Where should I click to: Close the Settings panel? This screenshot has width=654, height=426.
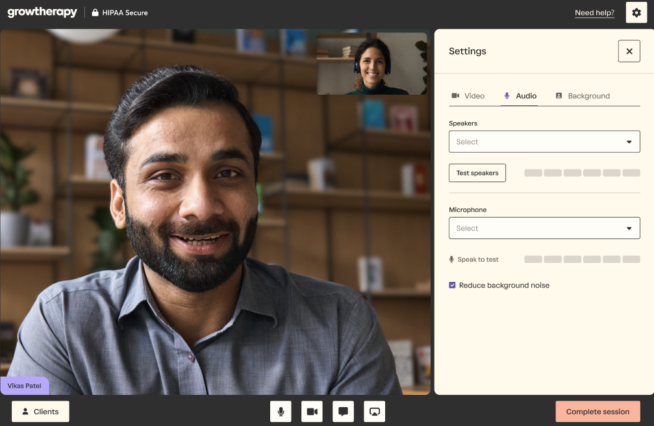(x=629, y=51)
